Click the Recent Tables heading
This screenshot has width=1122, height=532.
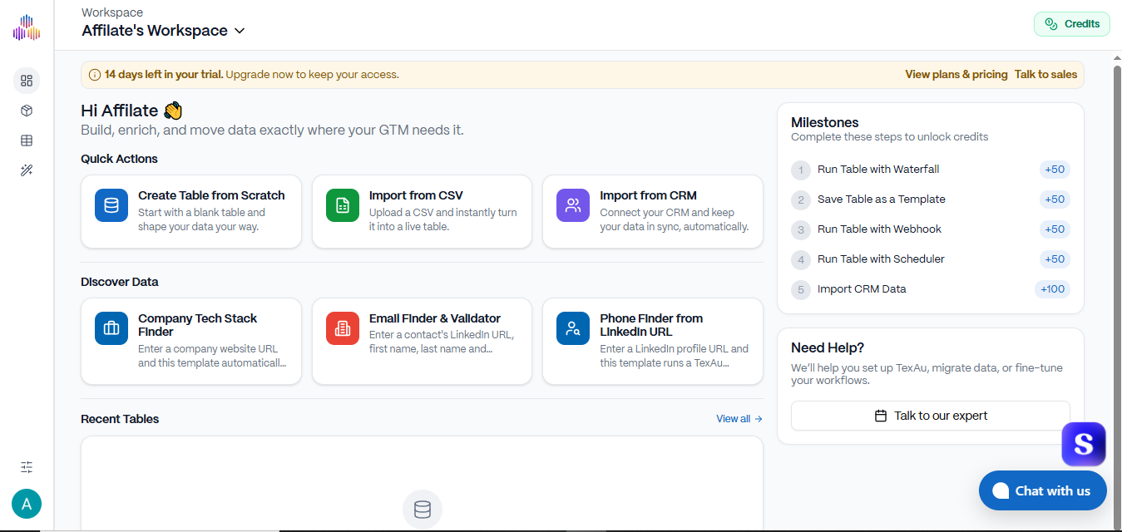120,419
